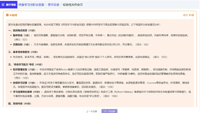Go to the 章节目录 breadcrumb link
This screenshot has width=200, height=113.
click(x=54, y=5)
